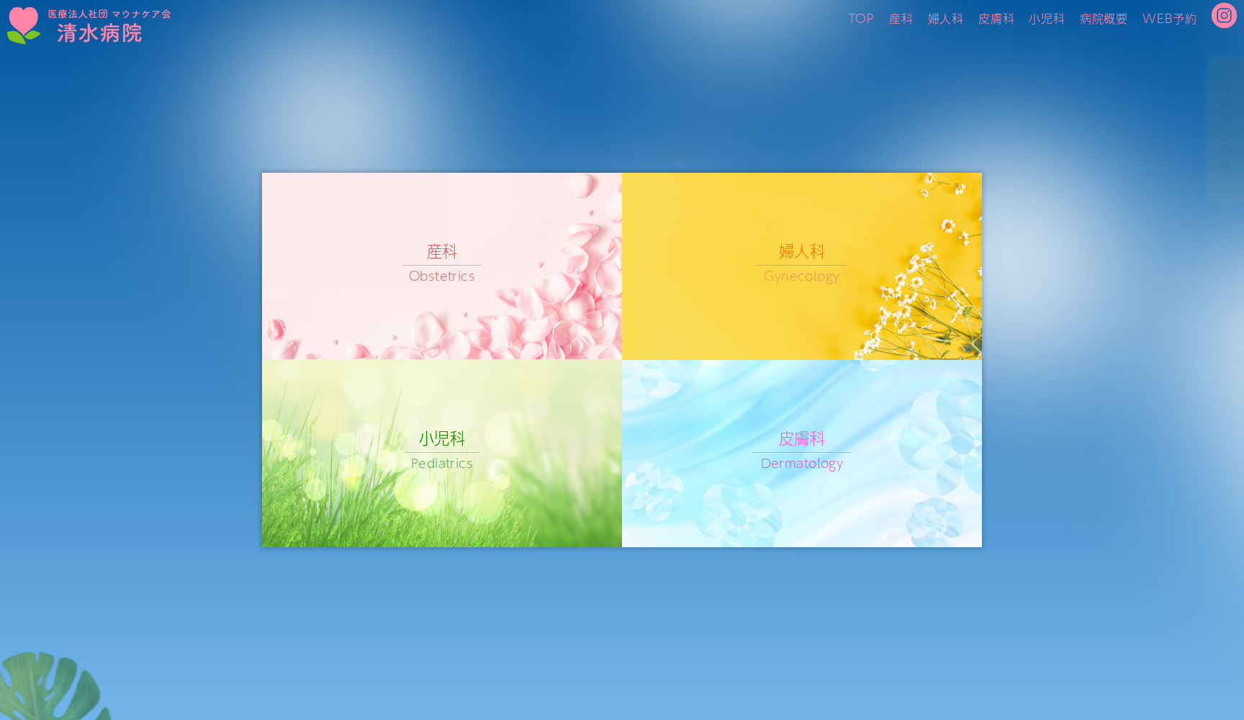
Task: Open the Instagram icon in the header
Action: coord(1223,16)
